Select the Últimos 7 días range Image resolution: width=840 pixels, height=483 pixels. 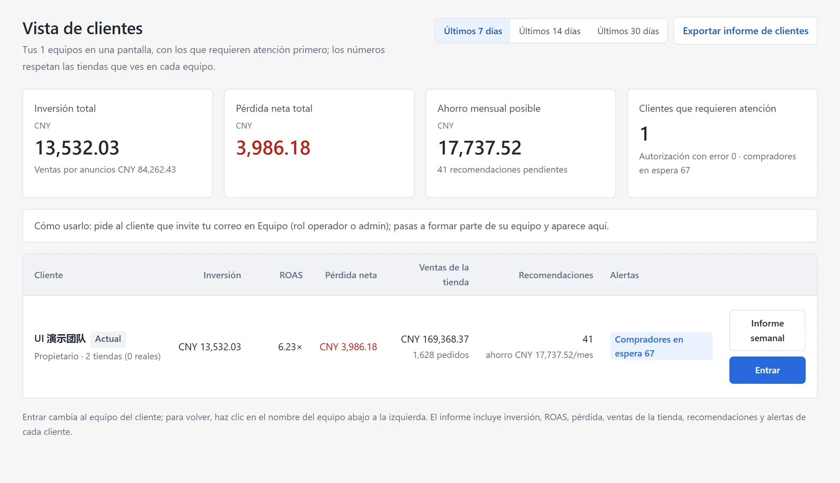point(472,31)
